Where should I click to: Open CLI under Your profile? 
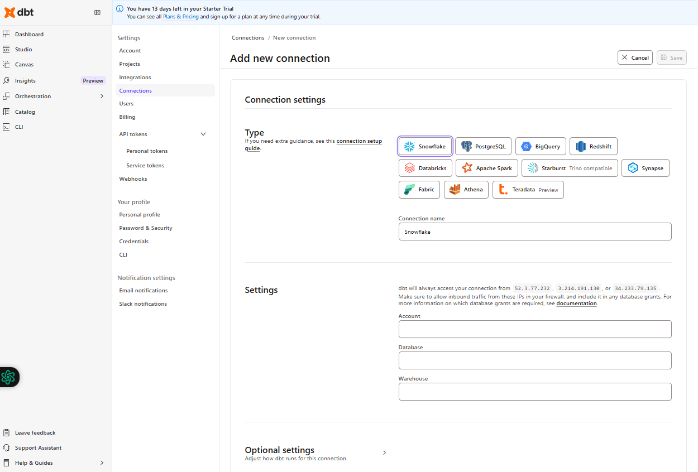tap(123, 254)
